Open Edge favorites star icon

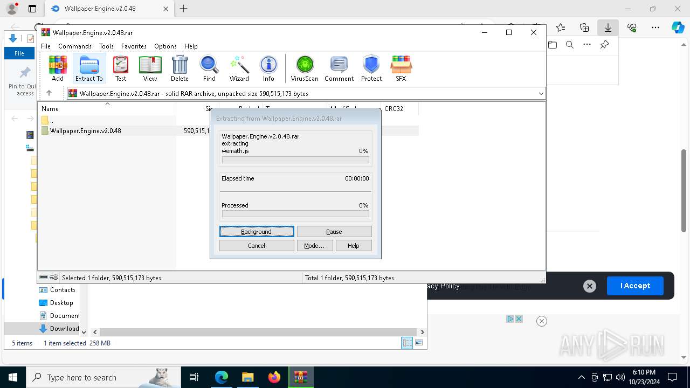point(561,27)
